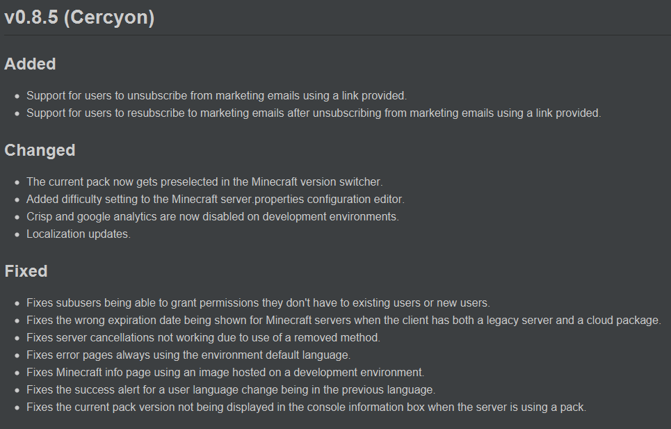Image resolution: width=671 pixels, height=429 pixels.
Task: Click the resubscribe to marketing emails entry
Action: coord(313,113)
